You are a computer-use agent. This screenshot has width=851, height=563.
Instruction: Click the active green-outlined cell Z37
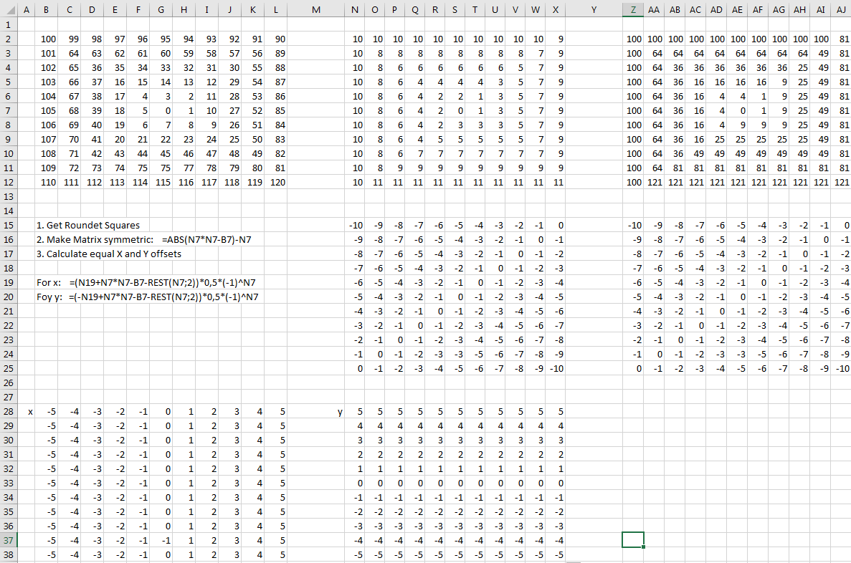point(633,539)
